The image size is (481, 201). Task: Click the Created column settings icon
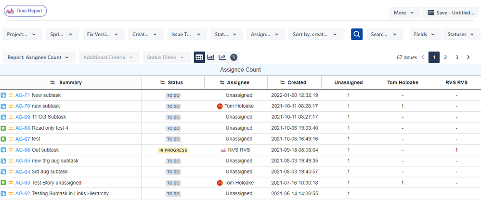(283, 82)
